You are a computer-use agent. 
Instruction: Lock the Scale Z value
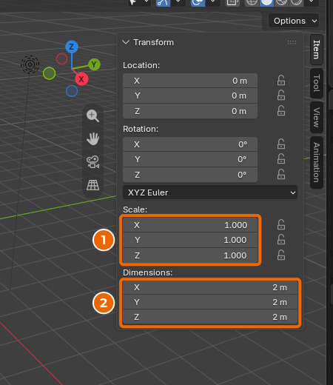click(x=281, y=255)
